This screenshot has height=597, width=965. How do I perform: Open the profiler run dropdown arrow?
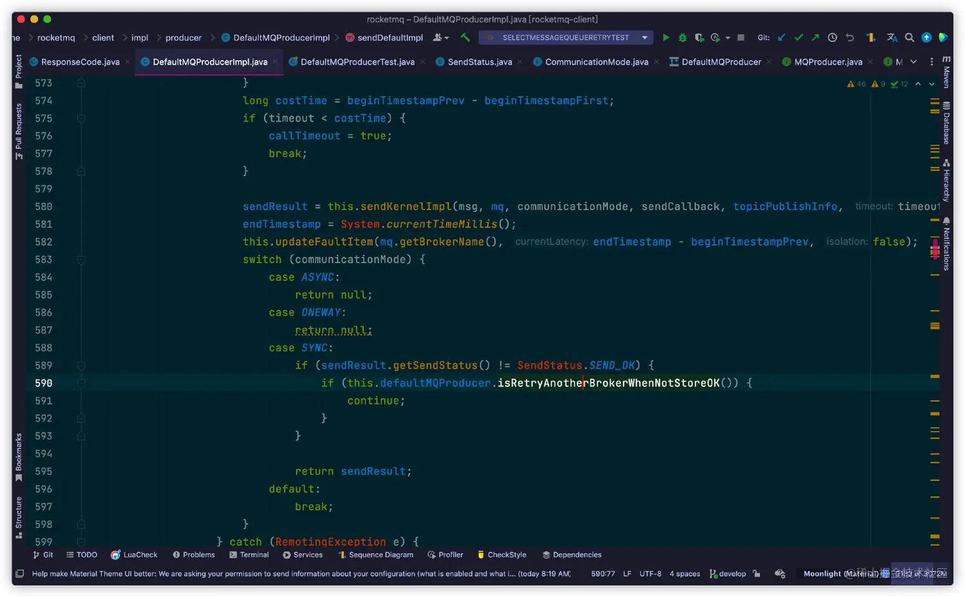pyautogui.click(x=728, y=38)
